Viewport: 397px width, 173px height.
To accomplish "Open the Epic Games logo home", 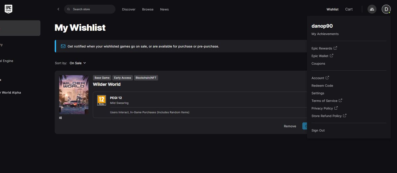I will (9, 9).
